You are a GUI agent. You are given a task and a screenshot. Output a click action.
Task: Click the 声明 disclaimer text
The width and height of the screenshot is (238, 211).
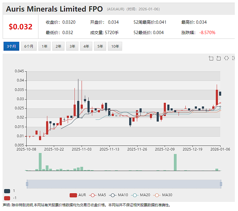(87, 205)
